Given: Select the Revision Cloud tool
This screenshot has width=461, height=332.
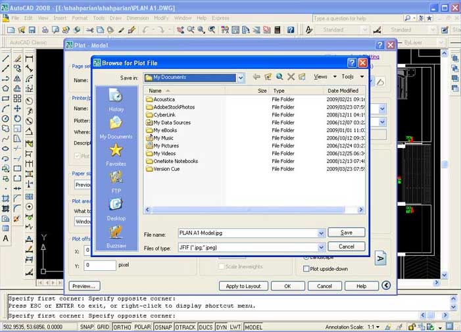Looking at the screenshot, I should (x=5, y=128).
